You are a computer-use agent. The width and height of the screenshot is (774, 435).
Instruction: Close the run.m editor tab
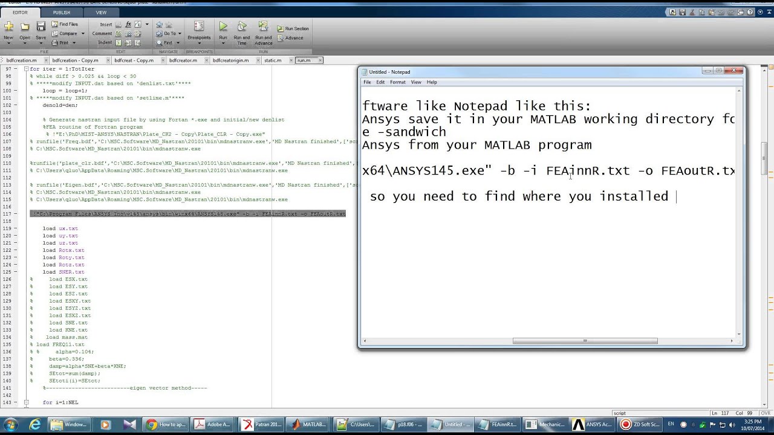[320, 60]
